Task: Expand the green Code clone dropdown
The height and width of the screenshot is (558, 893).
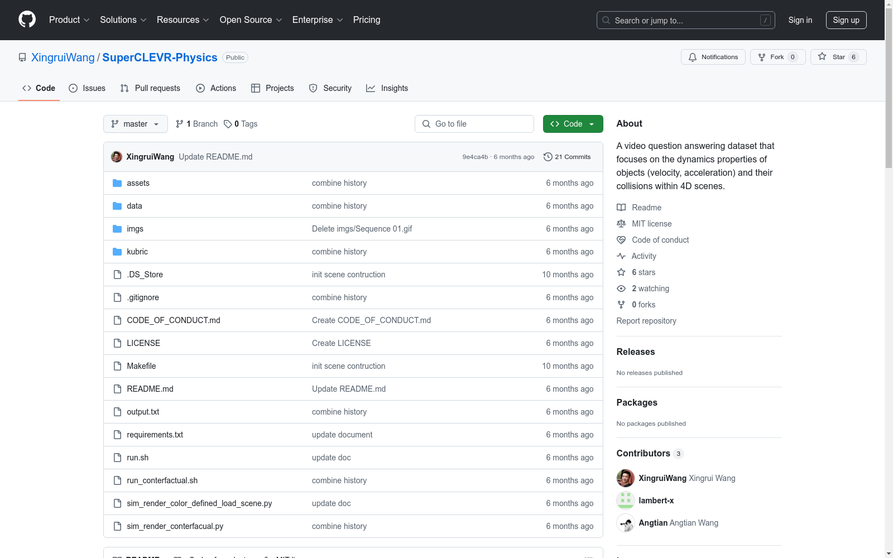Action: tap(573, 124)
